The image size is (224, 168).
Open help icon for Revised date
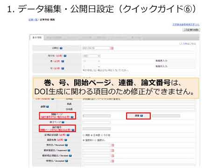coord(70,155)
